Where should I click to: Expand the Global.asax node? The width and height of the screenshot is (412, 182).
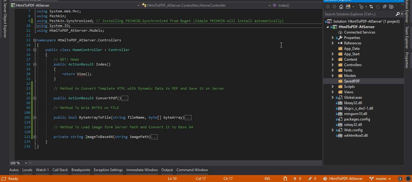[333, 97]
